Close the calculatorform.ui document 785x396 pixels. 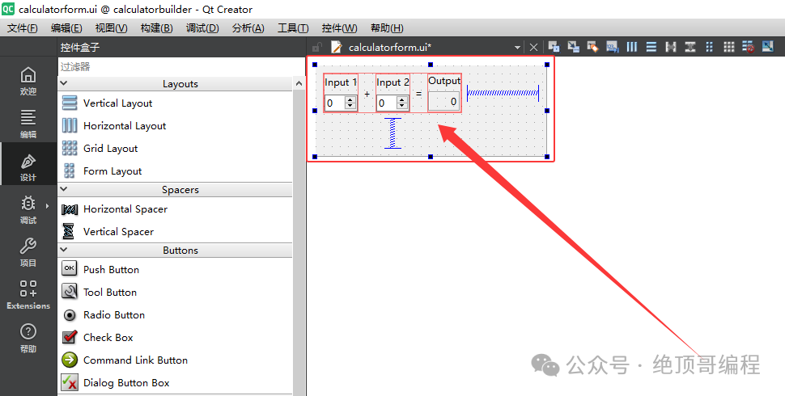pos(533,48)
